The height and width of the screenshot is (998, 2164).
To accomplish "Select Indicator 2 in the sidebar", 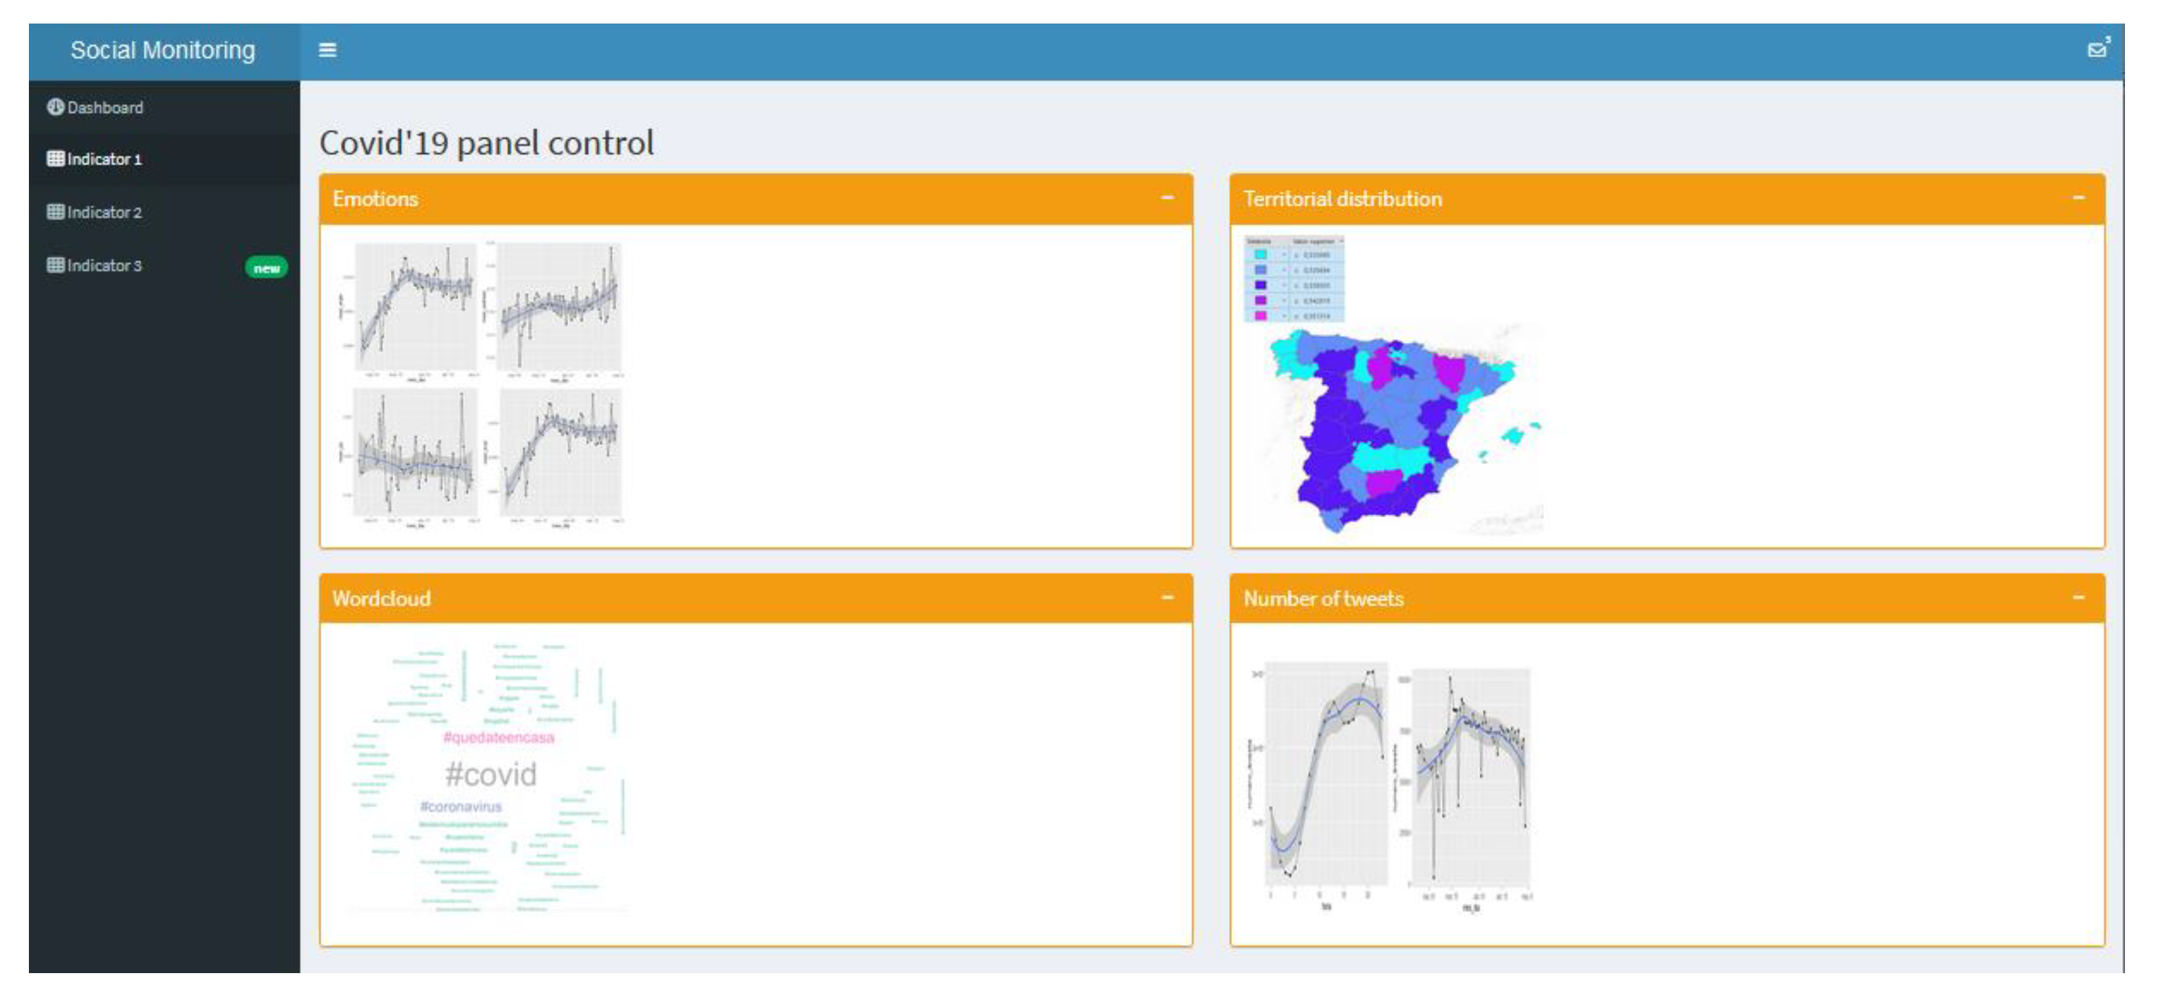I will 104,213.
